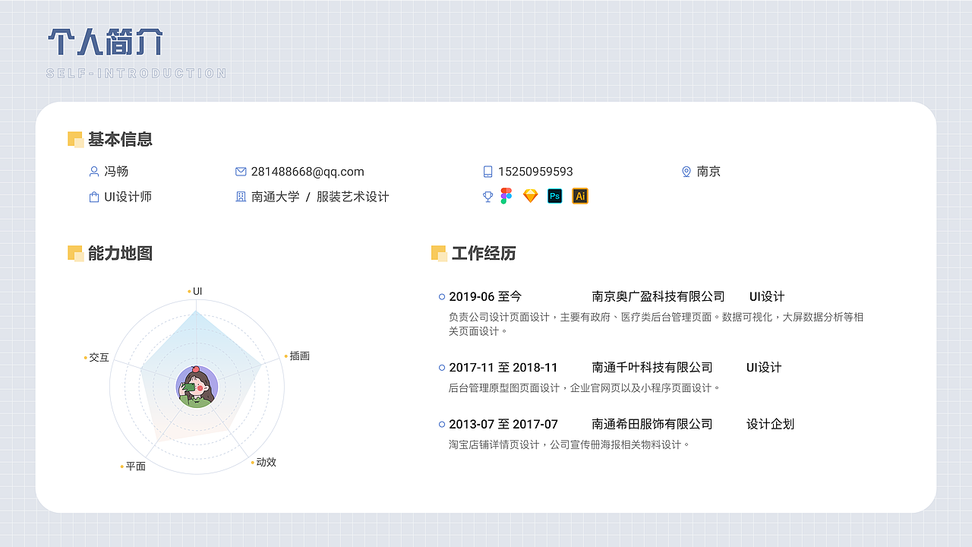The image size is (972, 547).
Task: Click the girl avatar at the radar chart center
Action: pos(196,387)
